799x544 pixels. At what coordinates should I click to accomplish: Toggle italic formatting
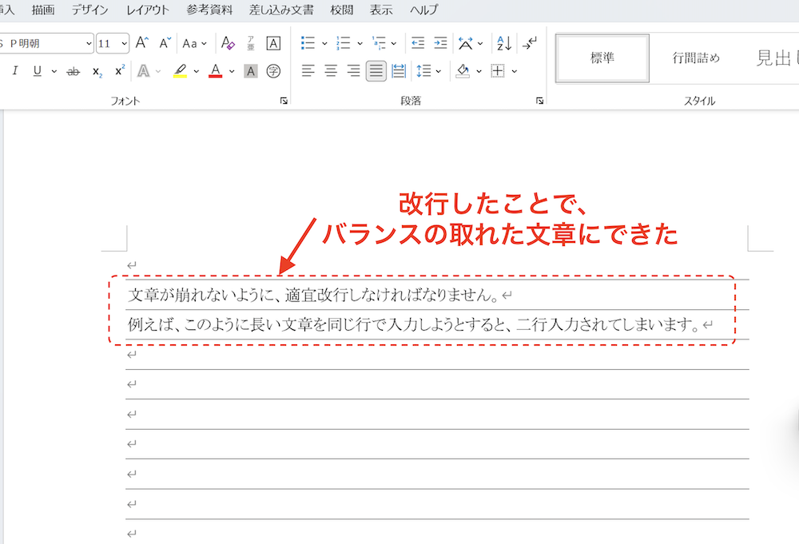pos(14,71)
